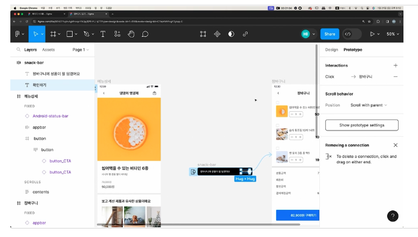Toggle Dev Mode code switch
Screen dimensions: 418x237
(352, 34)
